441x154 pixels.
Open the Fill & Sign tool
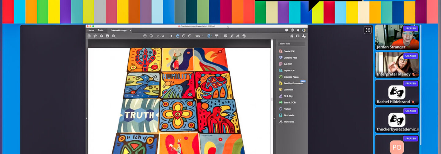click(288, 96)
